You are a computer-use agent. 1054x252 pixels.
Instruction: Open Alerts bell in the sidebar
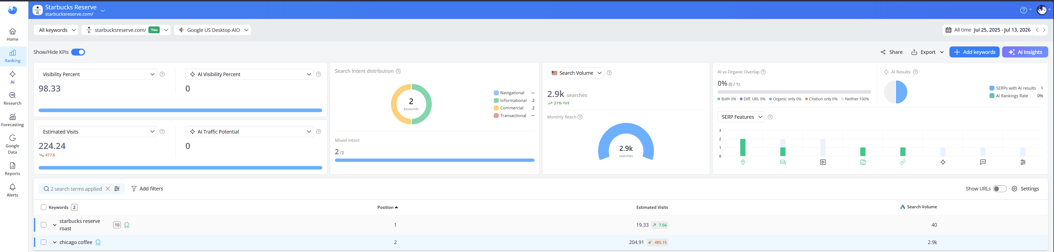(13, 190)
